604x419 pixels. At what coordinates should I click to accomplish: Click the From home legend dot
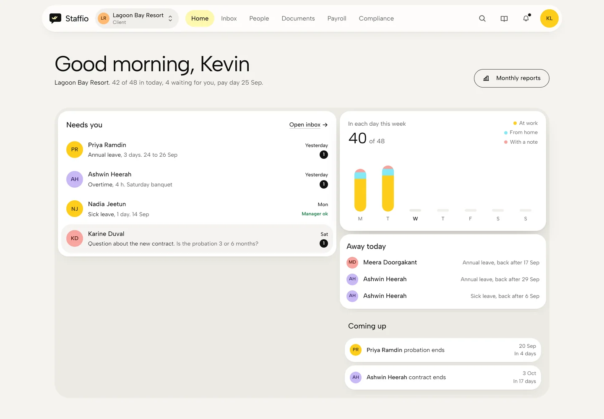[506, 132]
